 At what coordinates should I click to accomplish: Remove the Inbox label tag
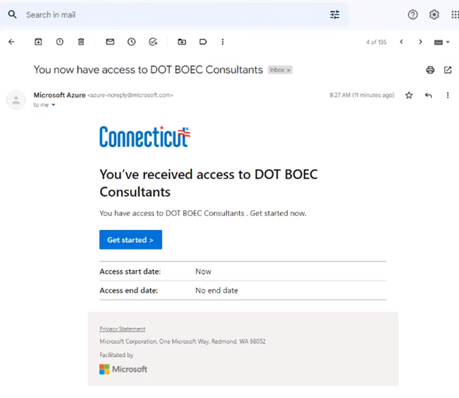[x=289, y=70]
